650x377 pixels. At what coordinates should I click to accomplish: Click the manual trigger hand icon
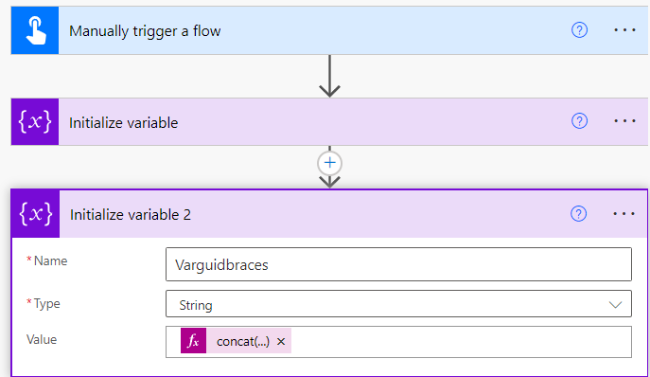pos(35,30)
